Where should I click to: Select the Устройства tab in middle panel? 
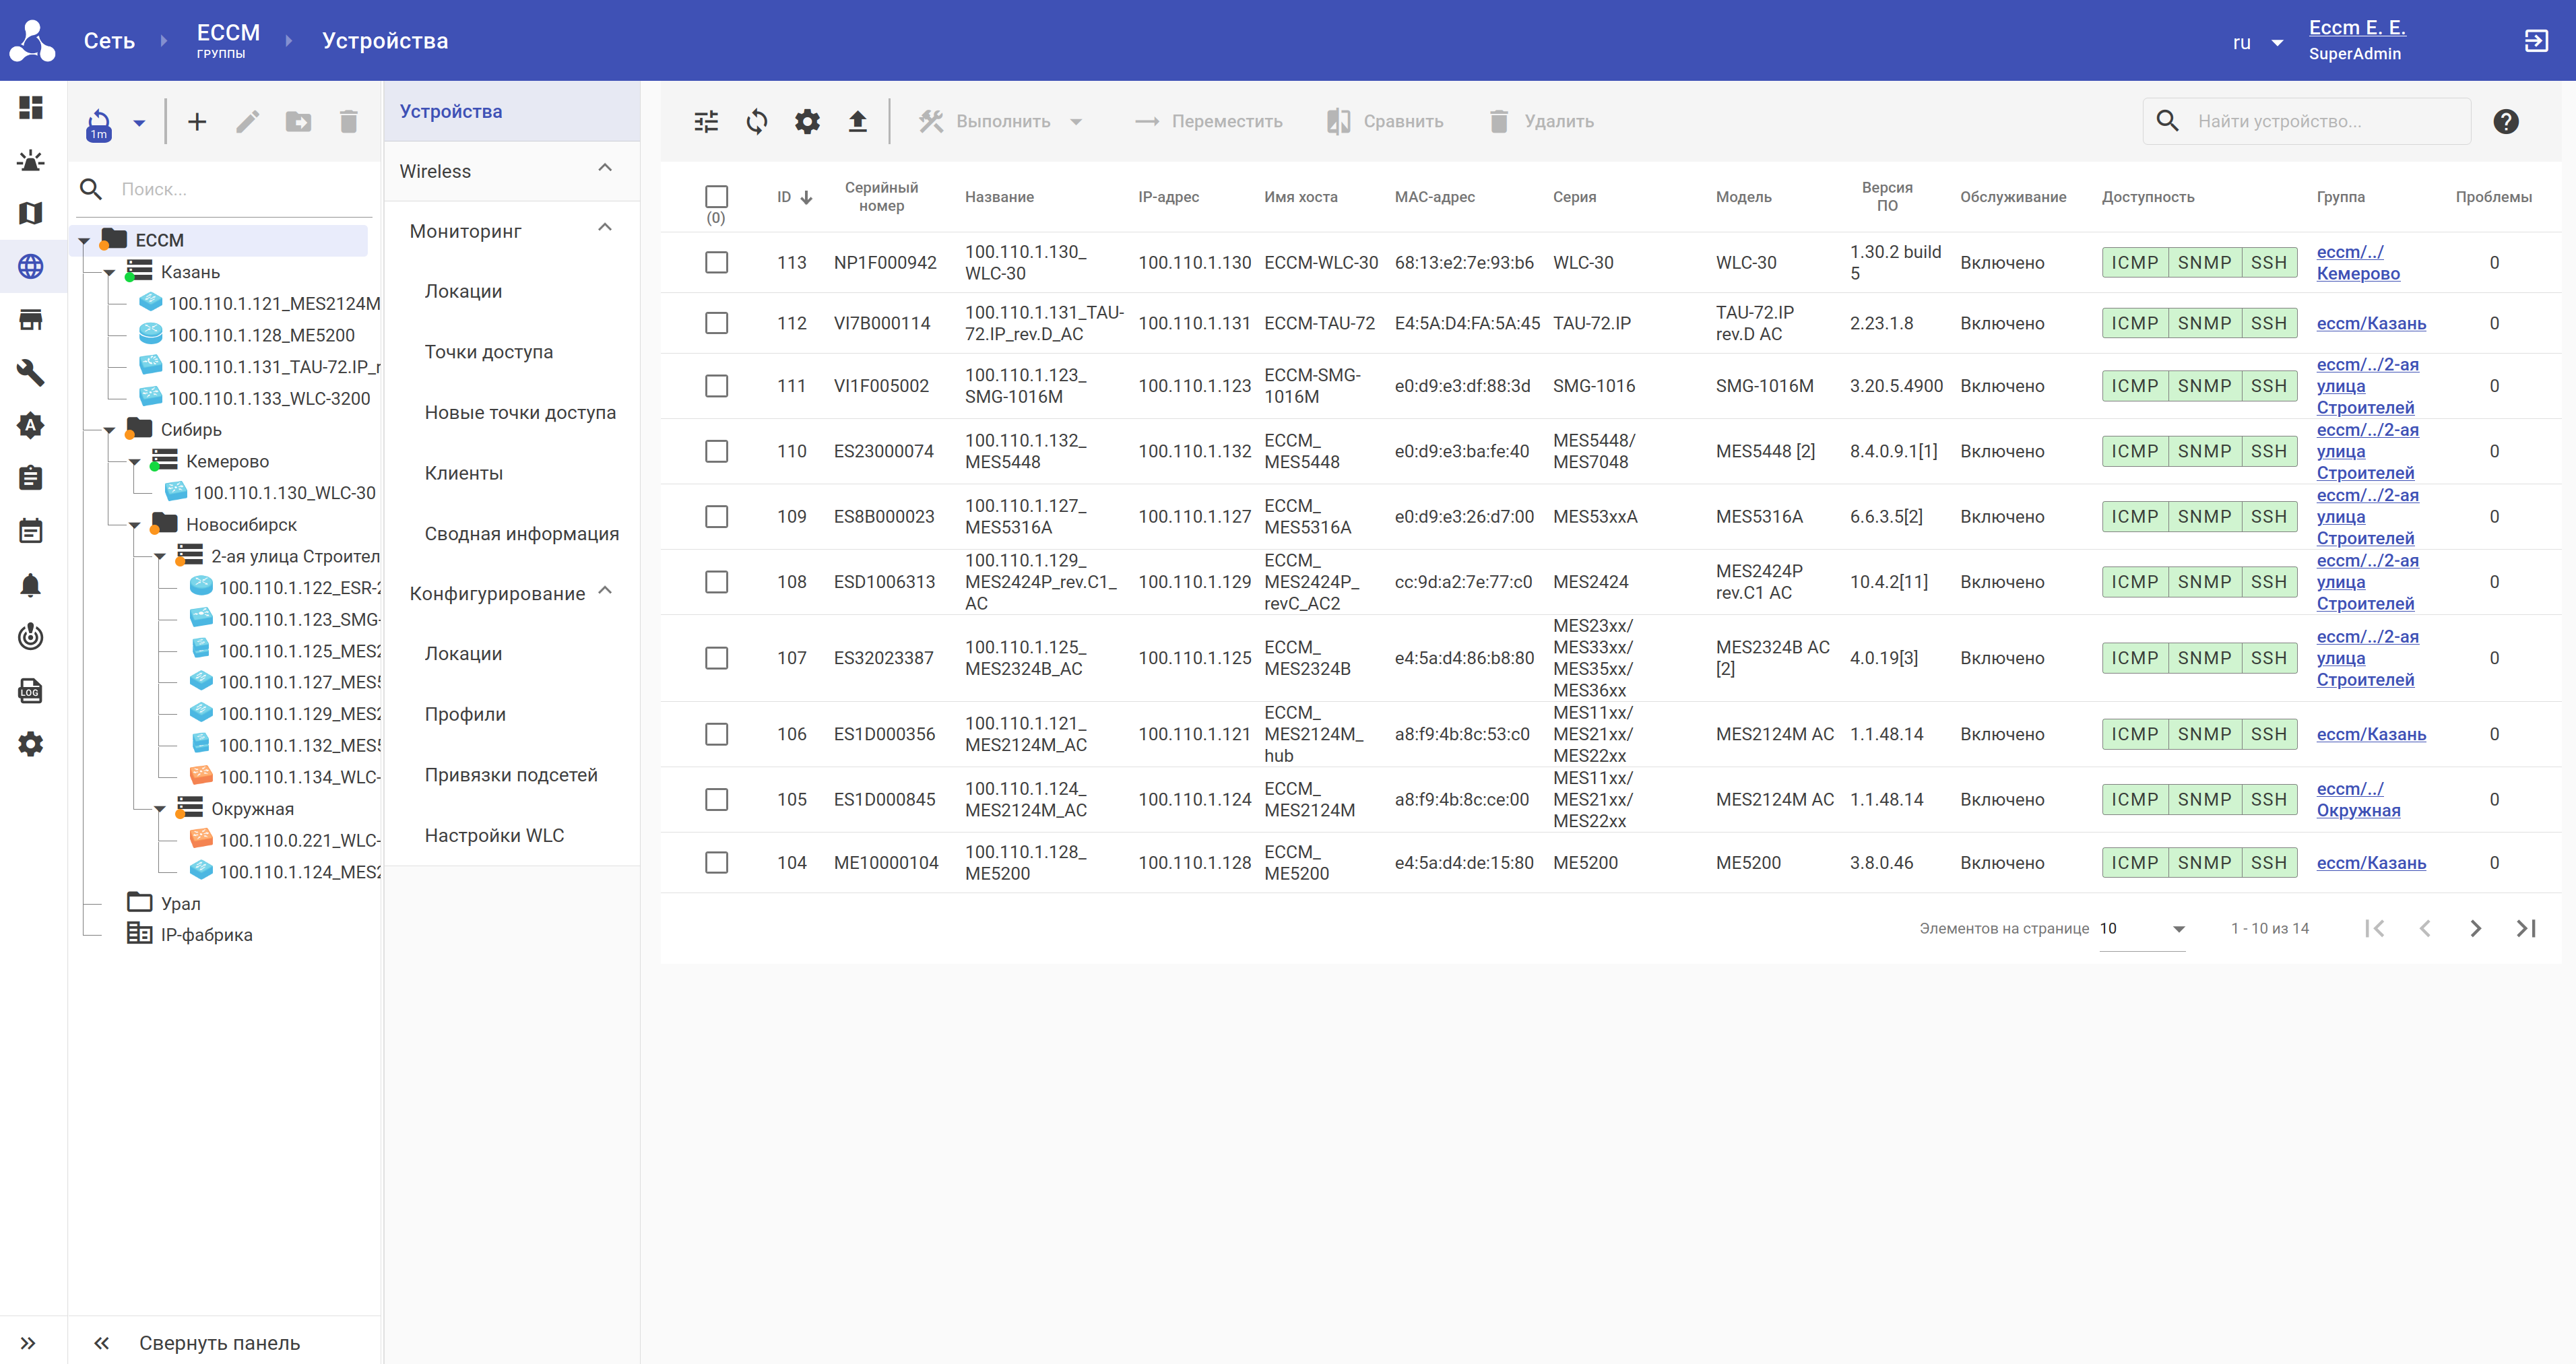coord(451,111)
